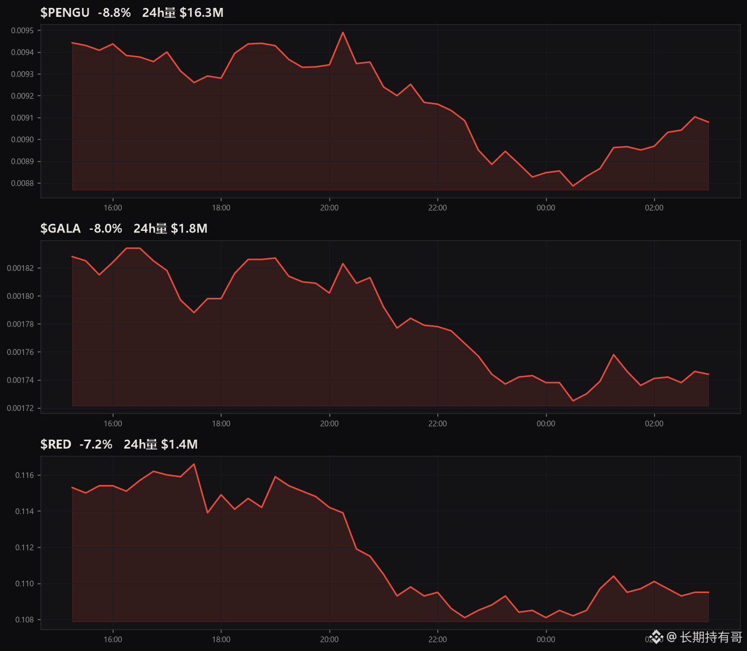Click 00:00 on the GALA chart time axis
The width and height of the screenshot is (747, 651).
pos(546,423)
